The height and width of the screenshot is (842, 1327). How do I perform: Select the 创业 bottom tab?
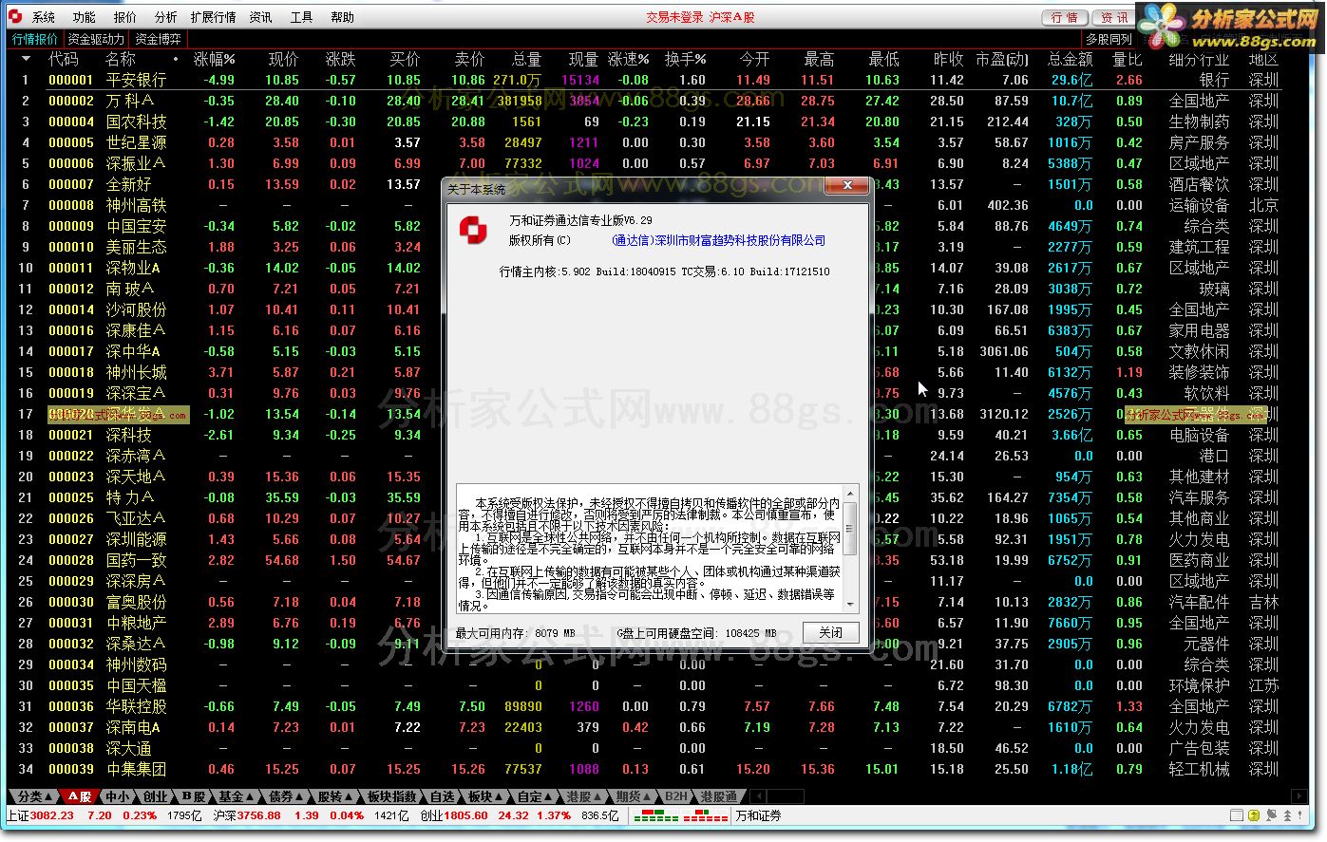[x=154, y=796]
